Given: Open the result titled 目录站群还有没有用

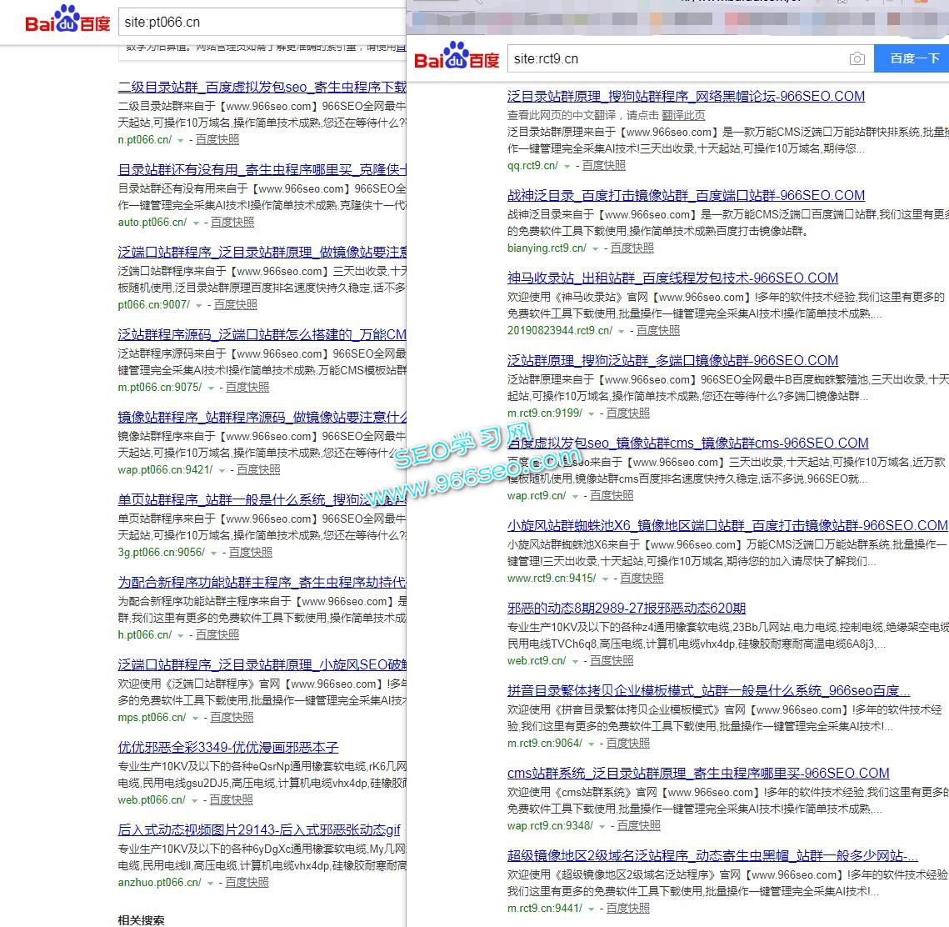Looking at the screenshot, I should point(262,169).
